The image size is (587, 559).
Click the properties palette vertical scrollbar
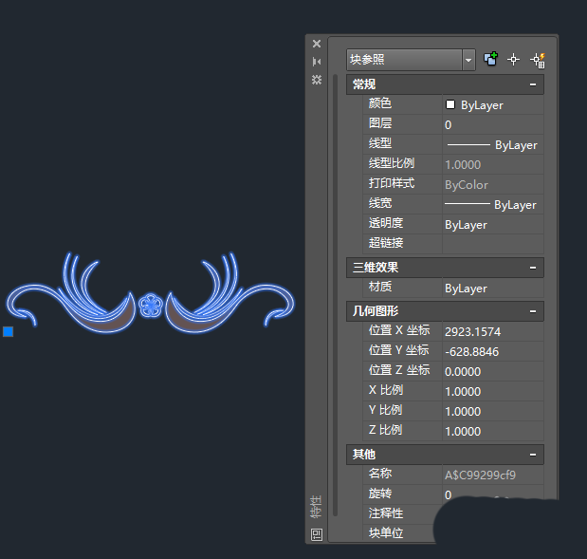point(336,296)
